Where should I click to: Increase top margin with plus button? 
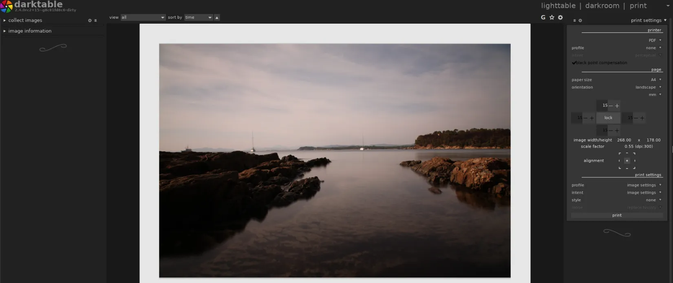tap(617, 106)
